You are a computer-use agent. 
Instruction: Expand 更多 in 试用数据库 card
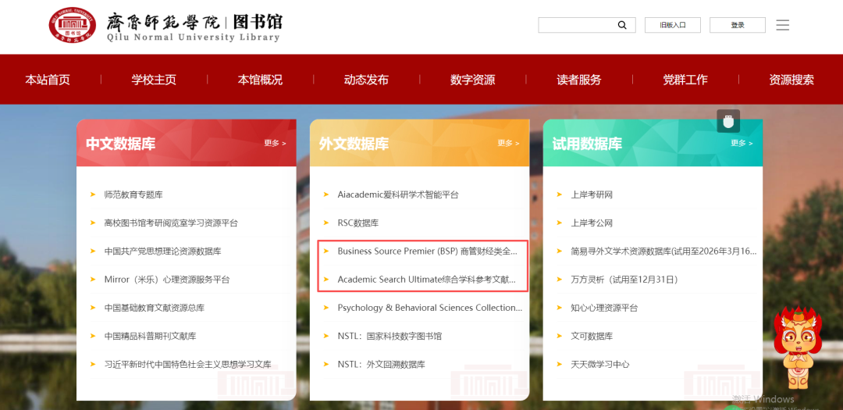coord(742,144)
